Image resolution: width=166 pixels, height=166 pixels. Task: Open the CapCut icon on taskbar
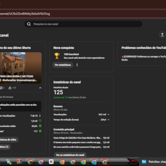coord(51,161)
